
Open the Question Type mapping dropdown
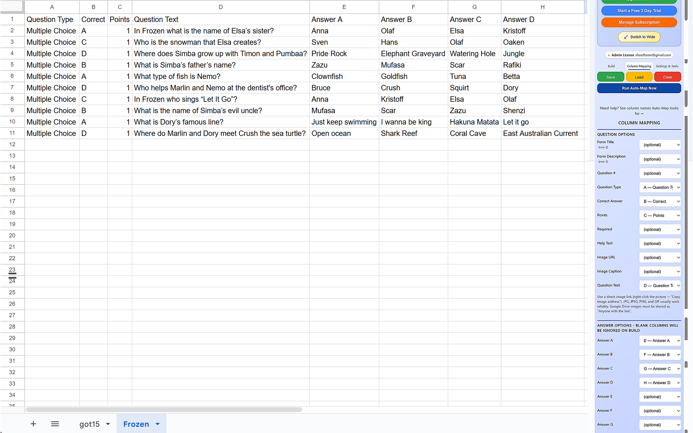[x=660, y=187]
